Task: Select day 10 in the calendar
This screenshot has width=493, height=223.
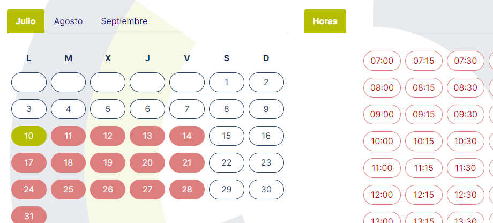Action: pos(29,136)
